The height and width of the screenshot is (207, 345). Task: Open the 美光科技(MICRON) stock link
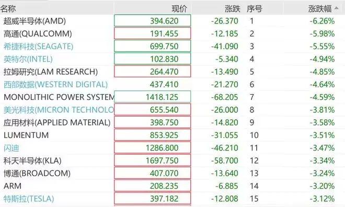click(59, 110)
